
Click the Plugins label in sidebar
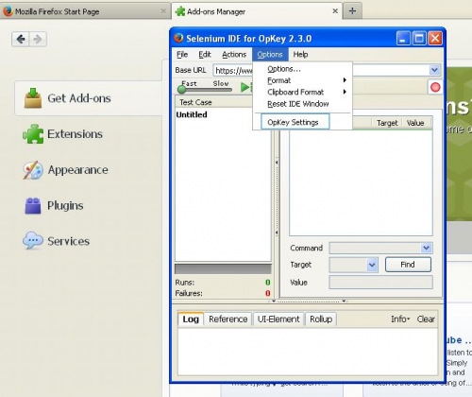(65, 206)
